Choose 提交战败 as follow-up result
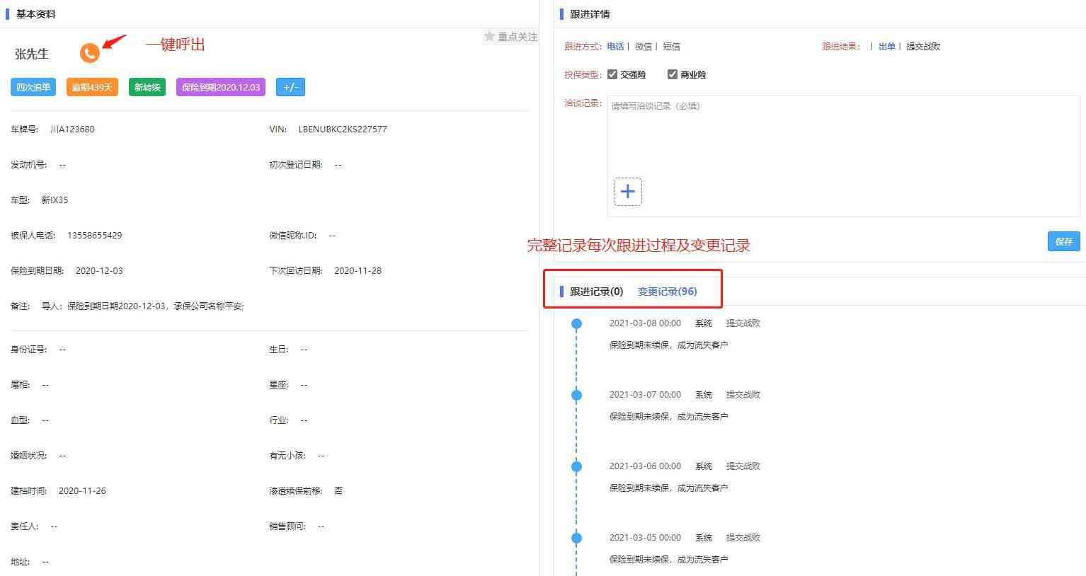This screenshot has height=576, width=1086. (923, 47)
